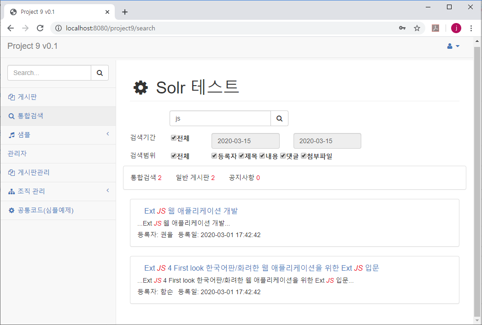Open 공통코드(심플예제) in the sidebar

[58, 210]
